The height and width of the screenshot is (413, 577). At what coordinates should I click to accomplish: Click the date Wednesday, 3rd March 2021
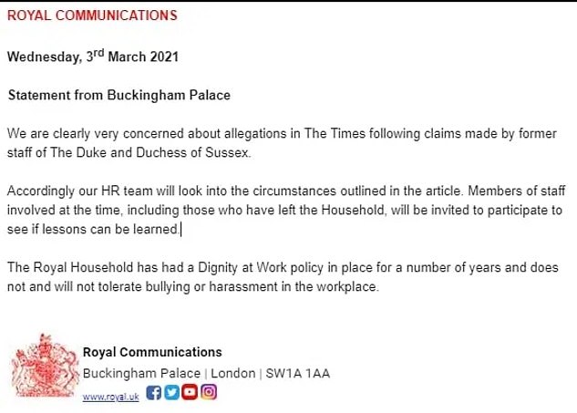(93, 57)
